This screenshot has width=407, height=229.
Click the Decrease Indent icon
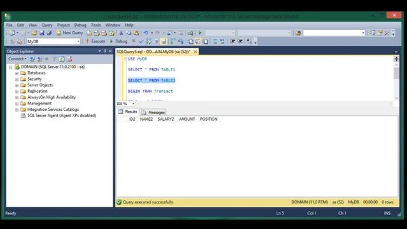tap(233, 41)
